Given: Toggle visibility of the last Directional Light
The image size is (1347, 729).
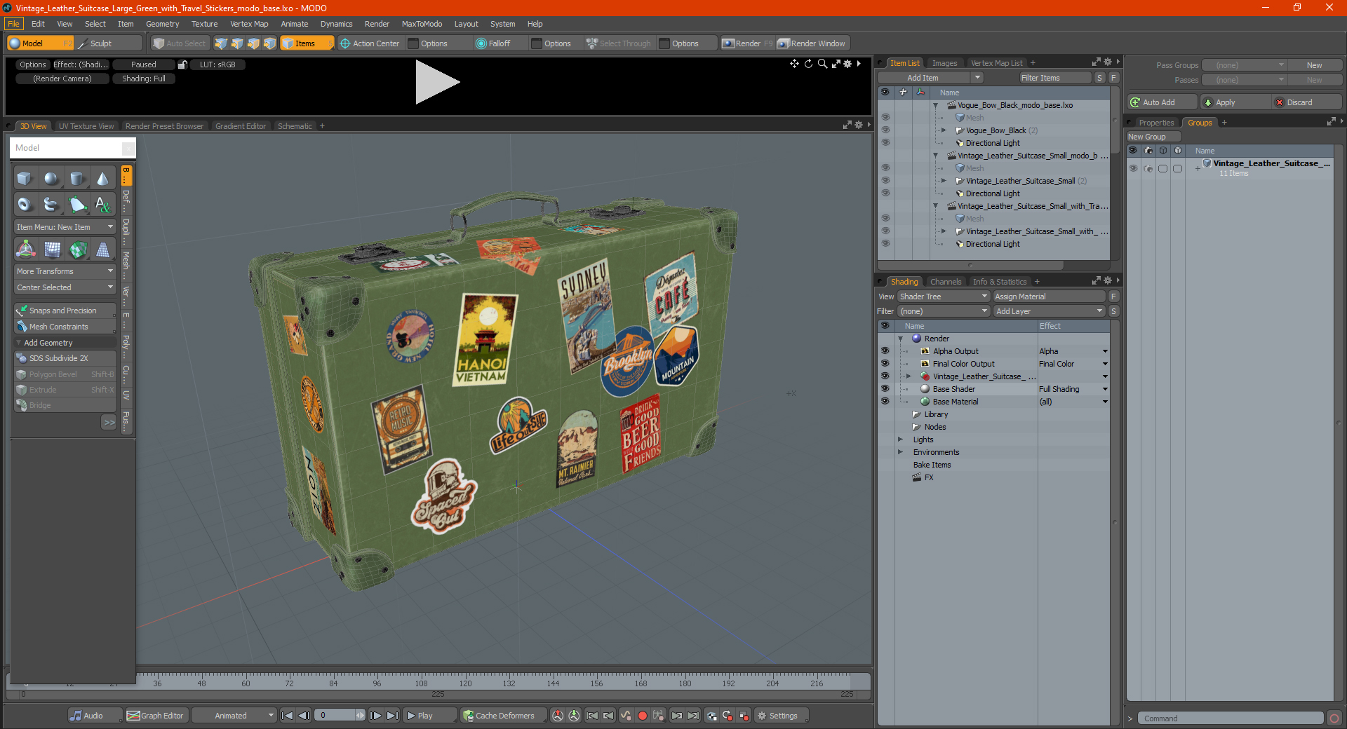Looking at the screenshot, I should click(x=885, y=244).
